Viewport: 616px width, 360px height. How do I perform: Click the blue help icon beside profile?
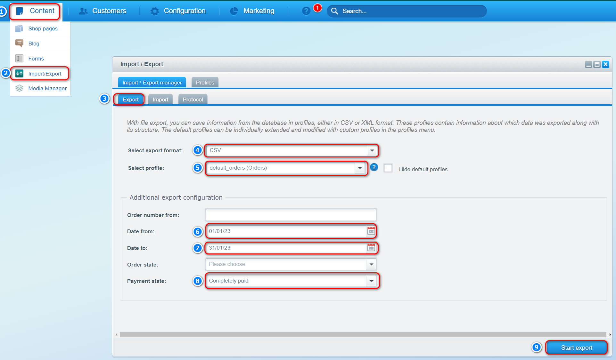[374, 167]
